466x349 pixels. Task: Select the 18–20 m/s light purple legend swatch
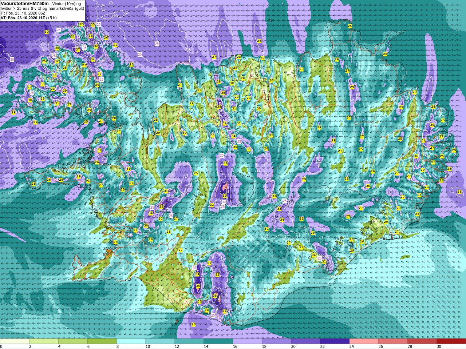coord(277,341)
